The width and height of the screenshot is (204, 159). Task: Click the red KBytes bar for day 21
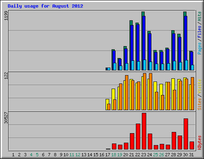132,142
